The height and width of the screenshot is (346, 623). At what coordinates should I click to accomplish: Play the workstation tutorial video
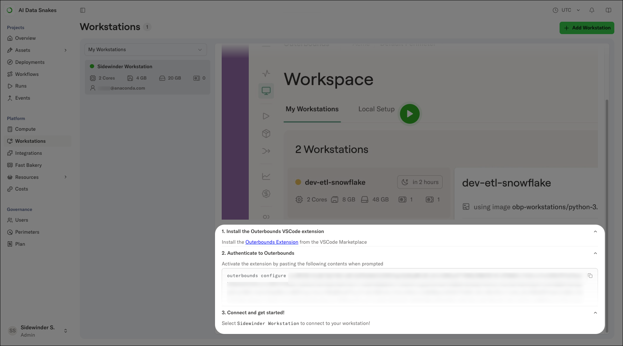(410, 114)
